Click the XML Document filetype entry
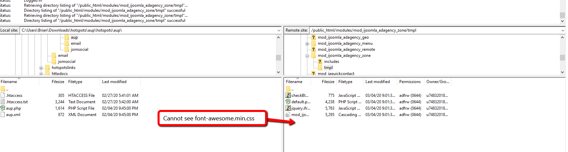The image size is (568, 152). coord(82,115)
